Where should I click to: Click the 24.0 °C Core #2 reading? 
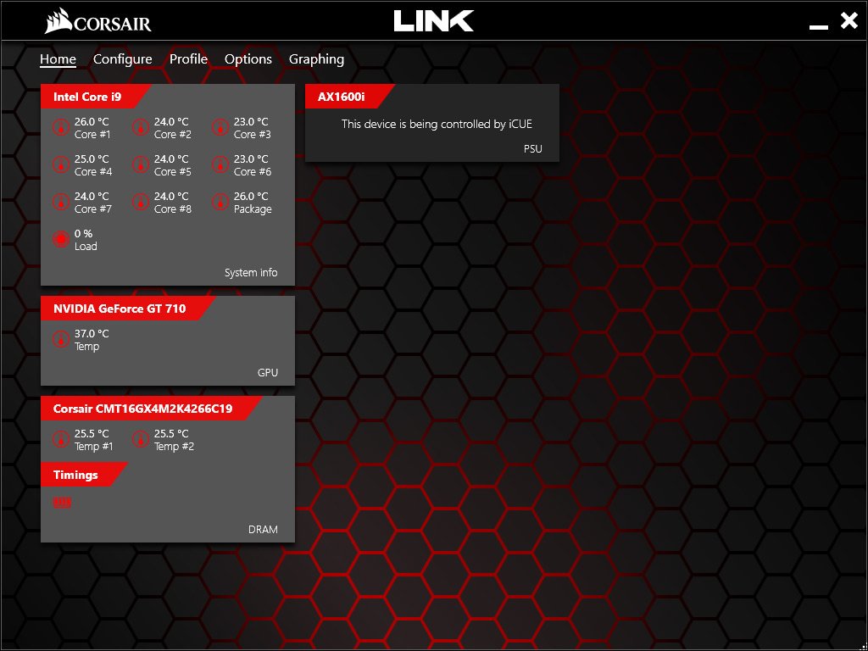(171, 121)
